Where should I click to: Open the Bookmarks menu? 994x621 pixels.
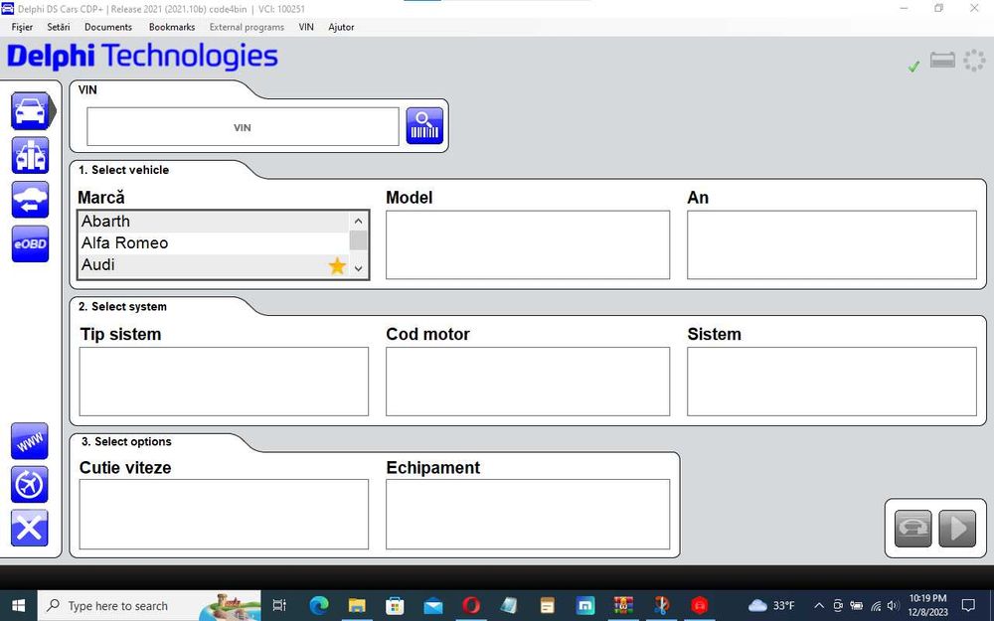tap(172, 27)
